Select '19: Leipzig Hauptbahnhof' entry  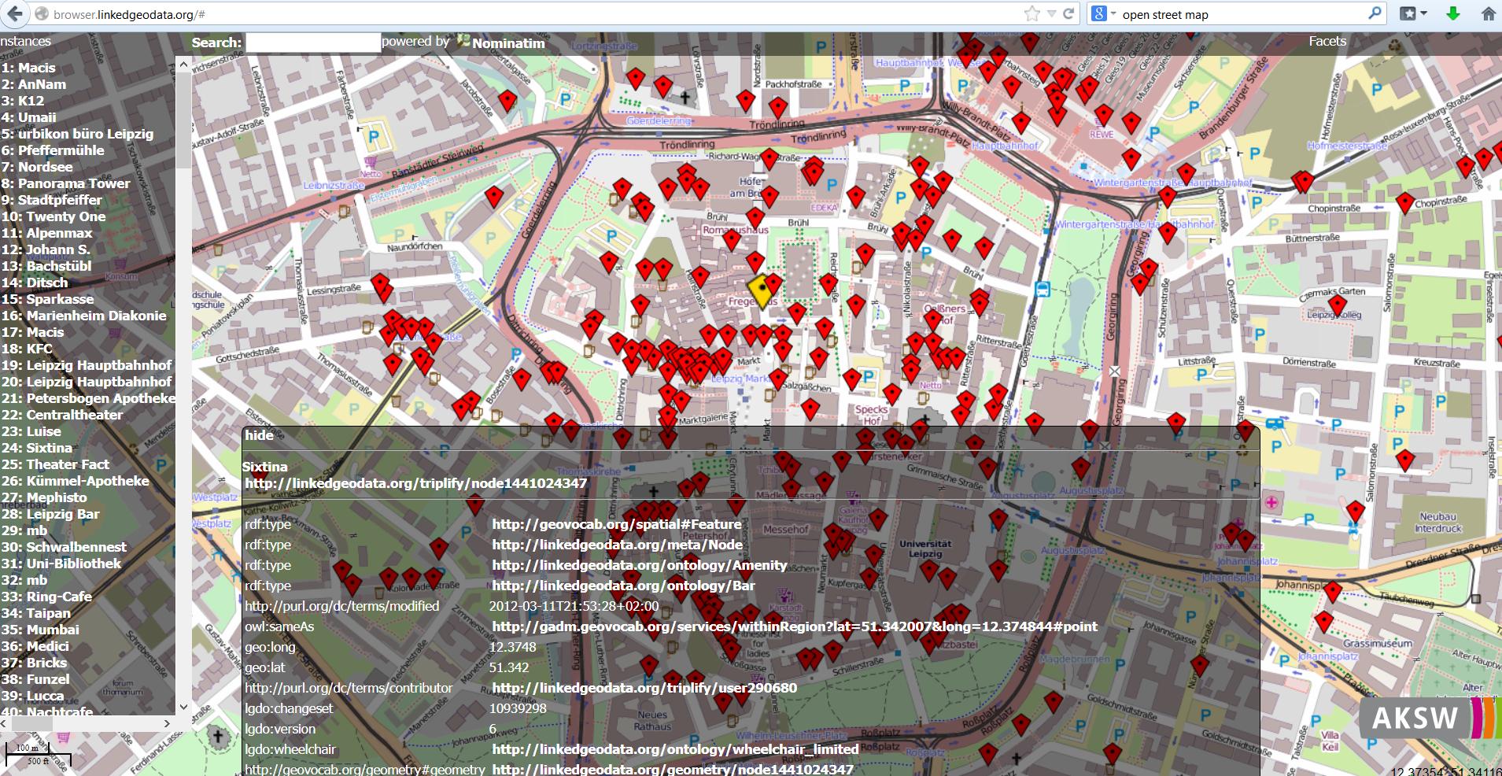pos(86,365)
